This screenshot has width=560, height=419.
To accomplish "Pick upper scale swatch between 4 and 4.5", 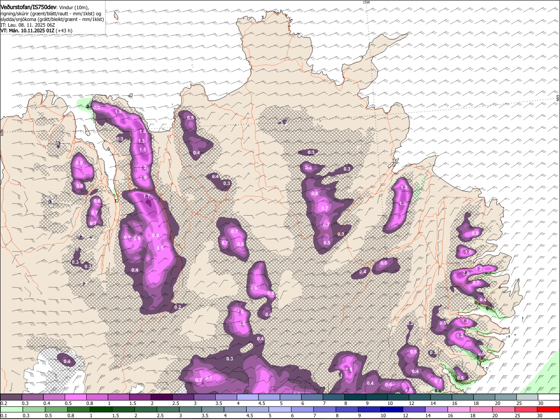I will pos(248,397).
